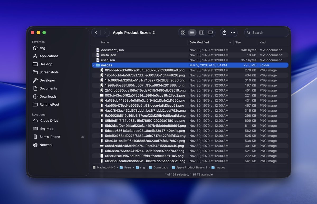Select file 6f5e632ac9db75d9eb99ffd81fcacbc199f111a5.png
The image size is (317, 204).
190,156
